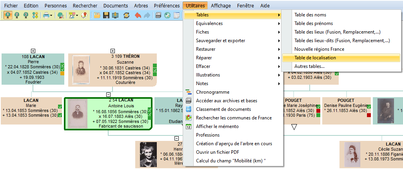Toggle marriage checkmark on Pierre LACAN card
The width and height of the screenshot is (403, 169).
[x=62, y=69]
